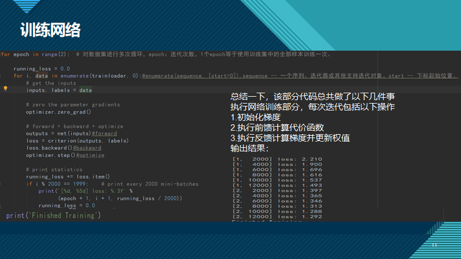Screen dimensions: 461x259
Task: Click the 'optimizer.zero_grad()' line
Action: point(59,112)
